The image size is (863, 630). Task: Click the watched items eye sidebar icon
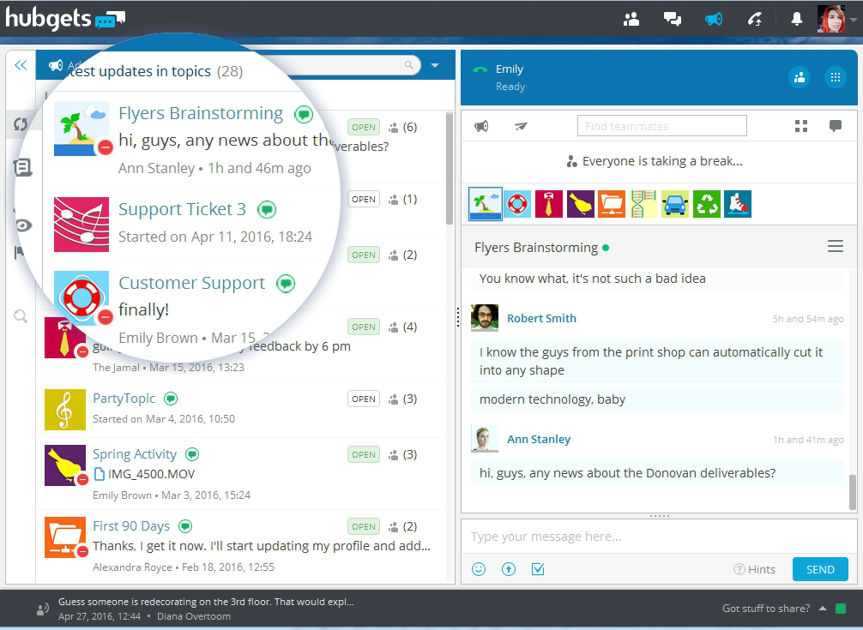tap(23, 225)
